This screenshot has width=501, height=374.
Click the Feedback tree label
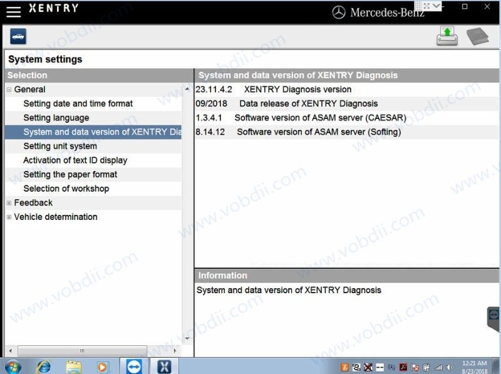(x=33, y=203)
